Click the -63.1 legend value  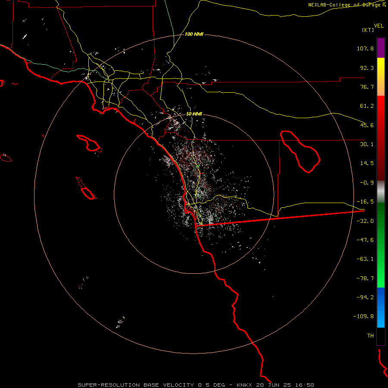[x=365, y=259]
